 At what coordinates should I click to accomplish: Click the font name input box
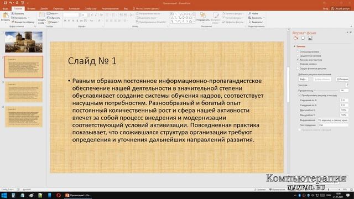[71, 15]
